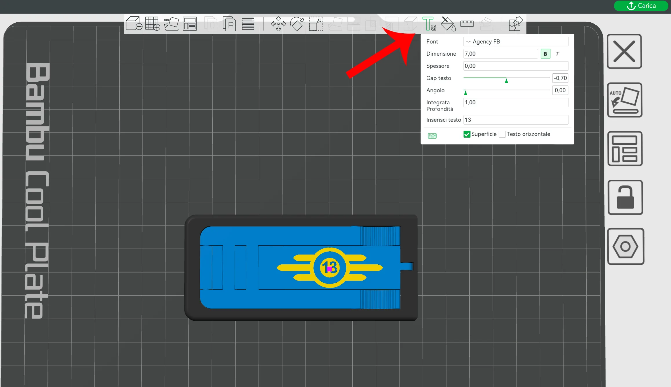Open plate settings hexagon icon
Image resolution: width=671 pixels, height=387 pixels.
coord(626,246)
